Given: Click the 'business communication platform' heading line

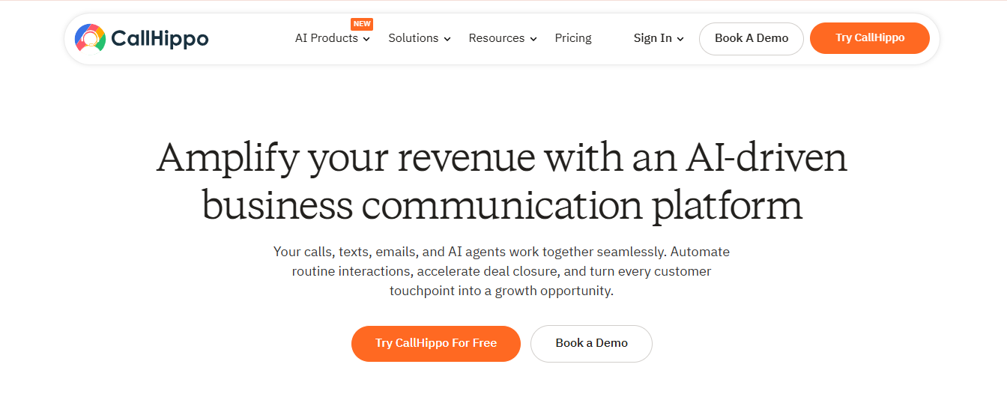Looking at the screenshot, I should 502,205.
